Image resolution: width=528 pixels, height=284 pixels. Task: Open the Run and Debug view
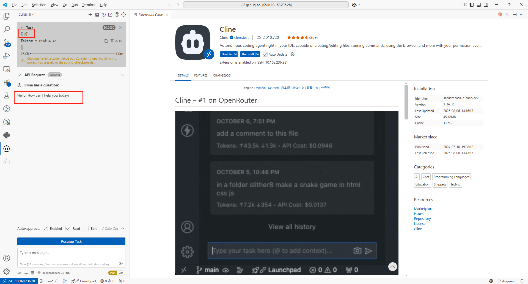pyautogui.click(x=7, y=56)
